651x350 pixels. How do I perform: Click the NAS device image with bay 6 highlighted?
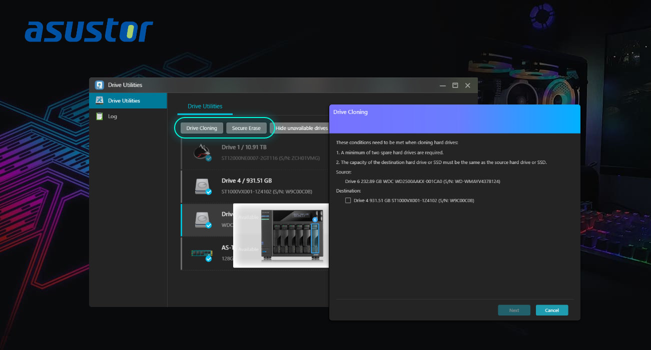coord(291,234)
